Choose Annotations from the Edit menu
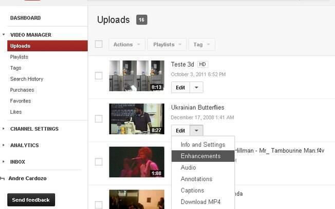The height and width of the screenshot is (209, 335). point(203,179)
